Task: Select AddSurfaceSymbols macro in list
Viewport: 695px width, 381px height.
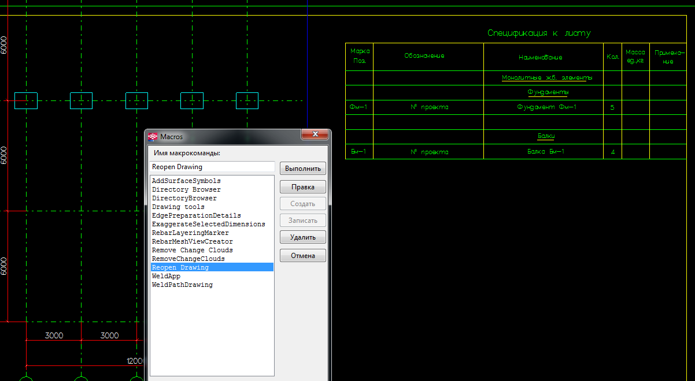Action: [x=186, y=181]
